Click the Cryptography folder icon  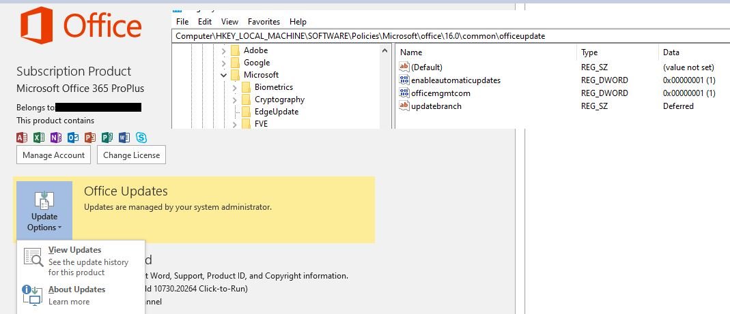point(246,99)
